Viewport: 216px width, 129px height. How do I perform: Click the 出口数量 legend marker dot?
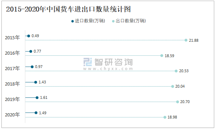(113, 21)
